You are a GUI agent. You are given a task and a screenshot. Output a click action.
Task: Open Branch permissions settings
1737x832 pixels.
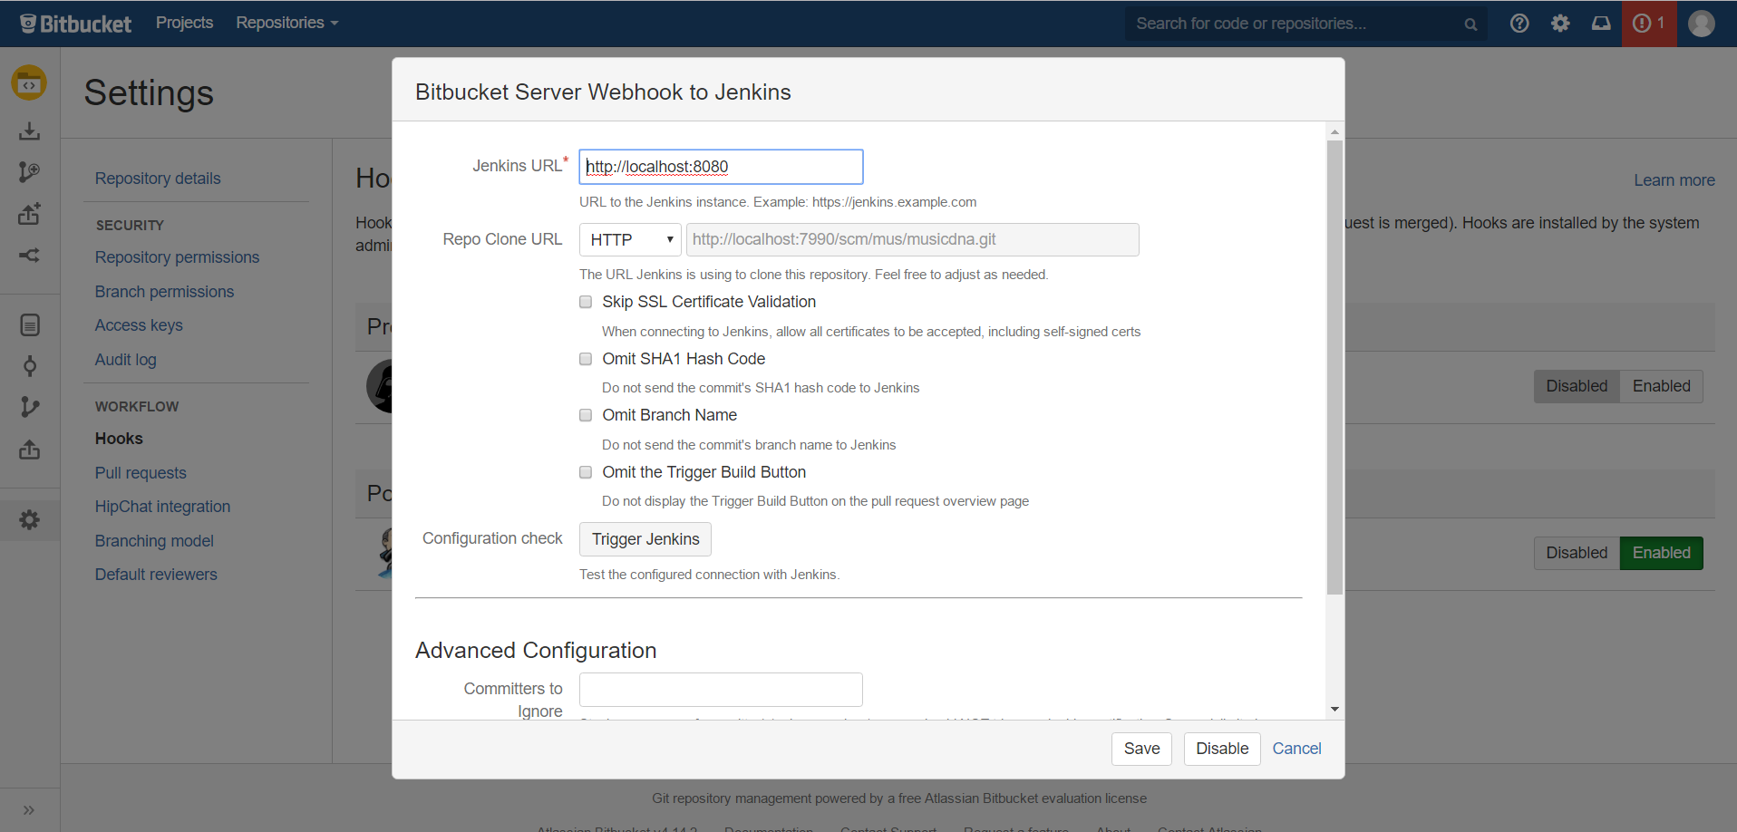pos(164,292)
